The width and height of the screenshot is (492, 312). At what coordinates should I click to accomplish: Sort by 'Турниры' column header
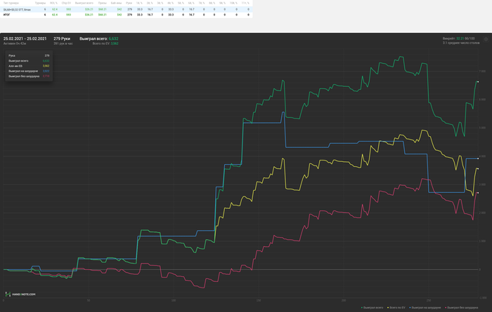tap(41, 3)
